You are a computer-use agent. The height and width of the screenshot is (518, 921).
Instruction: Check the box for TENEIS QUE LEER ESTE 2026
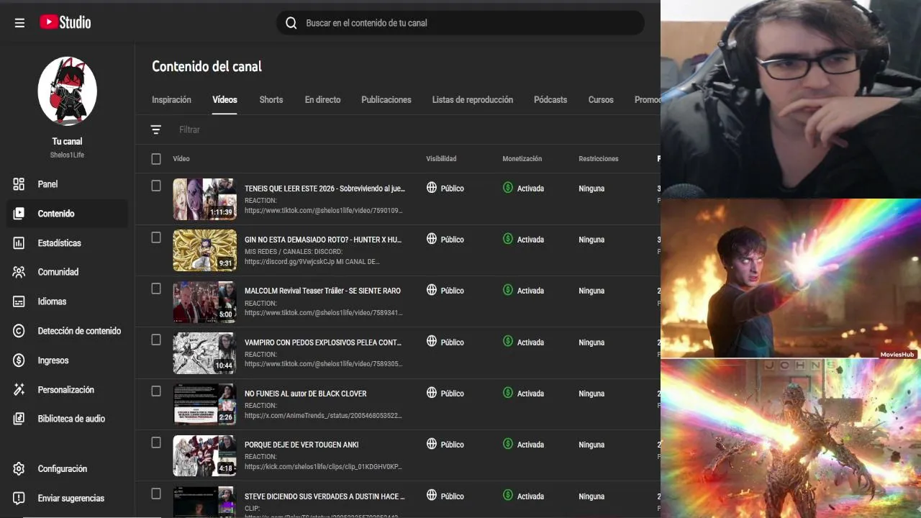tap(156, 186)
